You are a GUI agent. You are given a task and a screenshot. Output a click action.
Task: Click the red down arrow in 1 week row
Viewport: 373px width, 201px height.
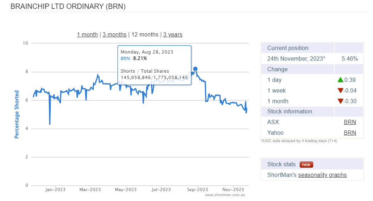click(341, 90)
